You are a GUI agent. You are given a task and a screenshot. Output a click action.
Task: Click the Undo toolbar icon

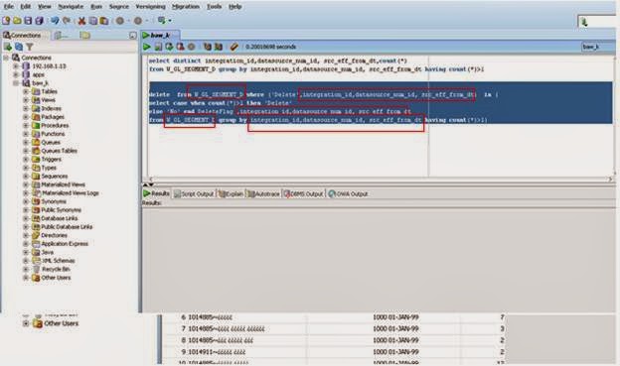tap(55, 21)
